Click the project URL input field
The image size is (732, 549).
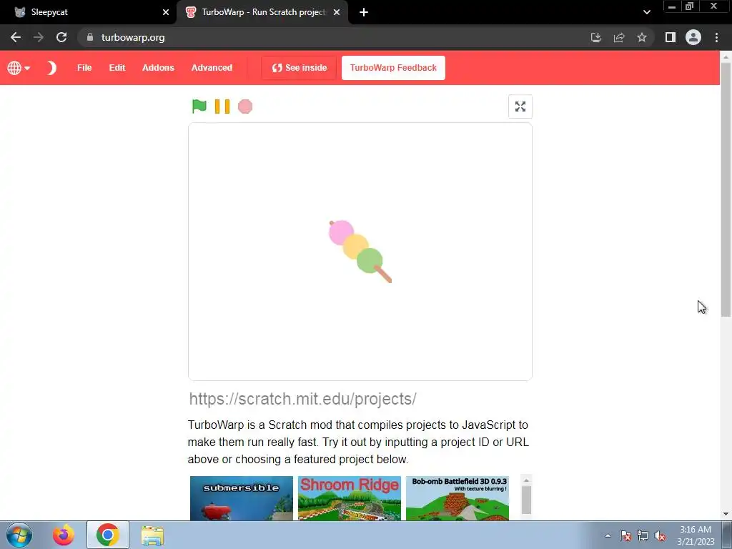point(360,399)
